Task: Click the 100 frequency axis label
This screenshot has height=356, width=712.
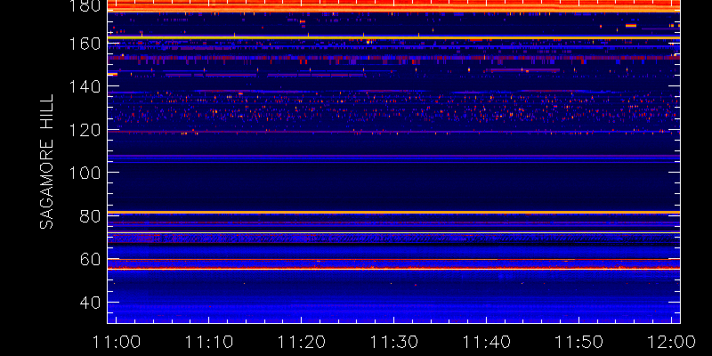Action: tap(84, 173)
